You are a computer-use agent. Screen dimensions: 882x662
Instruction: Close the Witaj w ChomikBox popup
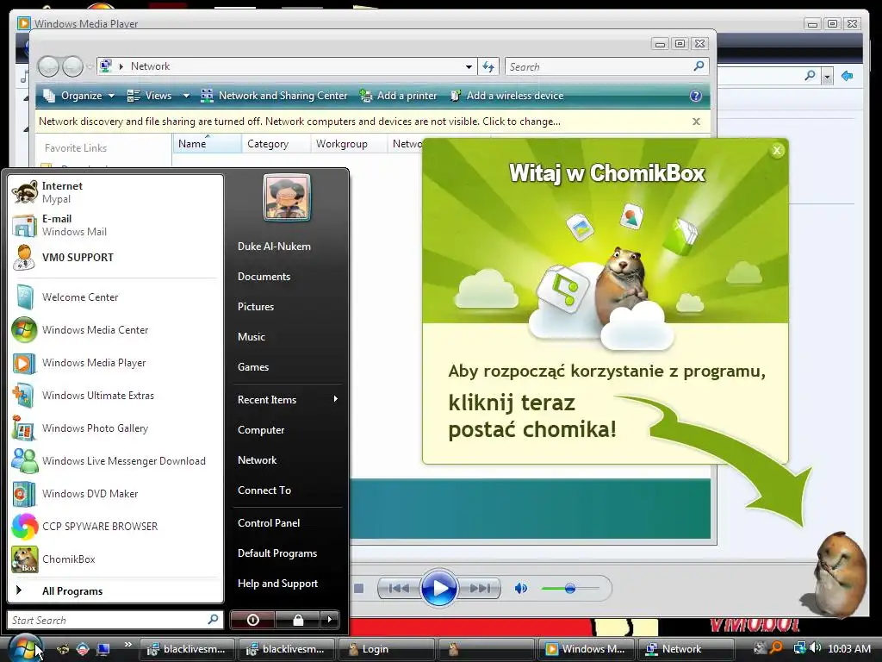pyautogui.click(x=777, y=150)
